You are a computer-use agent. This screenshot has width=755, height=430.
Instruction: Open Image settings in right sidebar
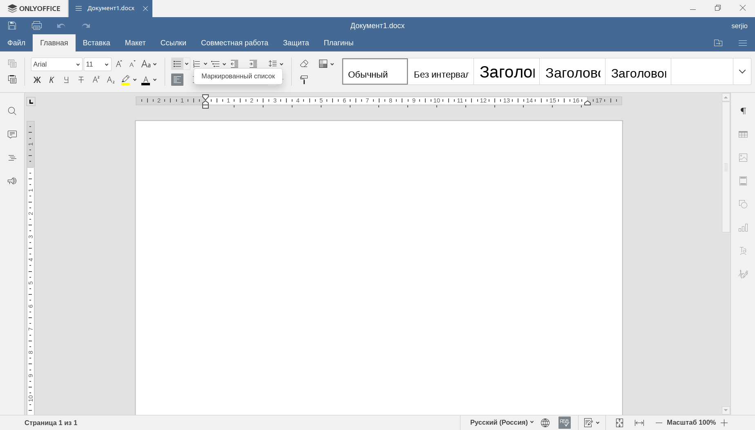743,158
